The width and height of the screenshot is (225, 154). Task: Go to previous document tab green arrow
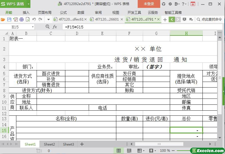coord(172,19)
